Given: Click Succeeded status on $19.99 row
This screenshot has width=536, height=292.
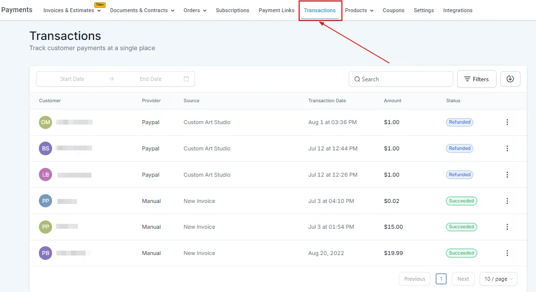Looking at the screenshot, I should click(461, 253).
